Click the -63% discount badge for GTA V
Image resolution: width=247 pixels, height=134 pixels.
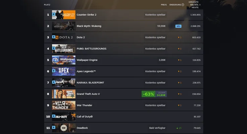(x=148, y=94)
